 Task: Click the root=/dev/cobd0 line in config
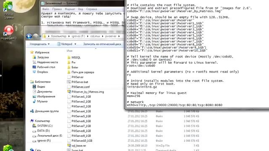pyautogui.click(x=141, y=66)
